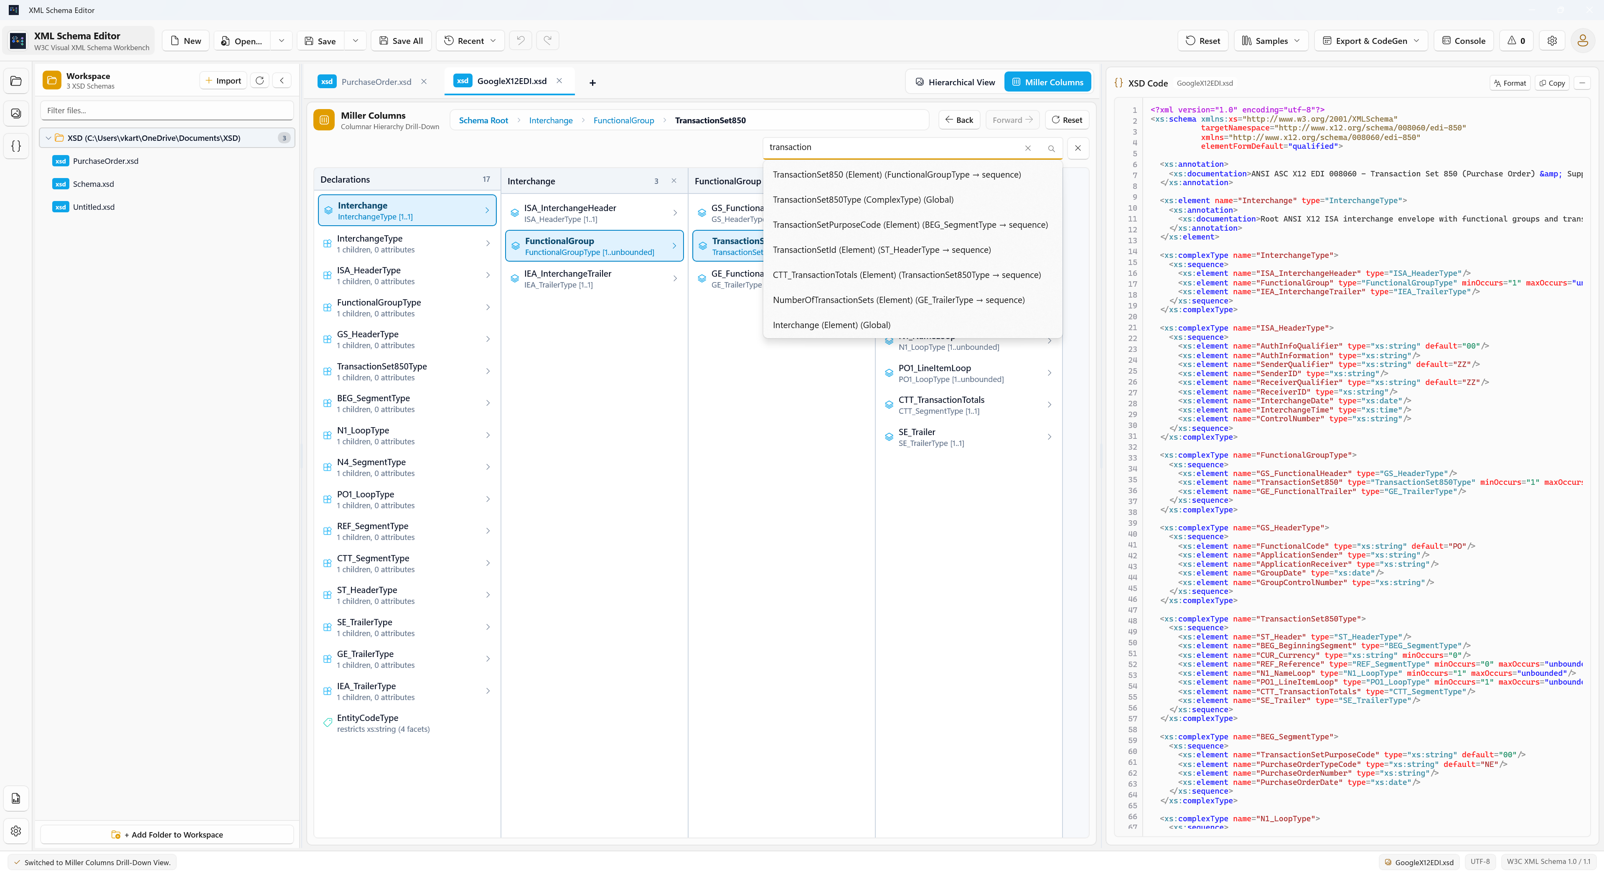Image resolution: width=1604 pixels, height=871 pixels.
Task: Open the report sidebar icon at bottom
Action: coord(16,798)
